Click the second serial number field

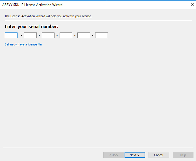[x=31, y=35]
